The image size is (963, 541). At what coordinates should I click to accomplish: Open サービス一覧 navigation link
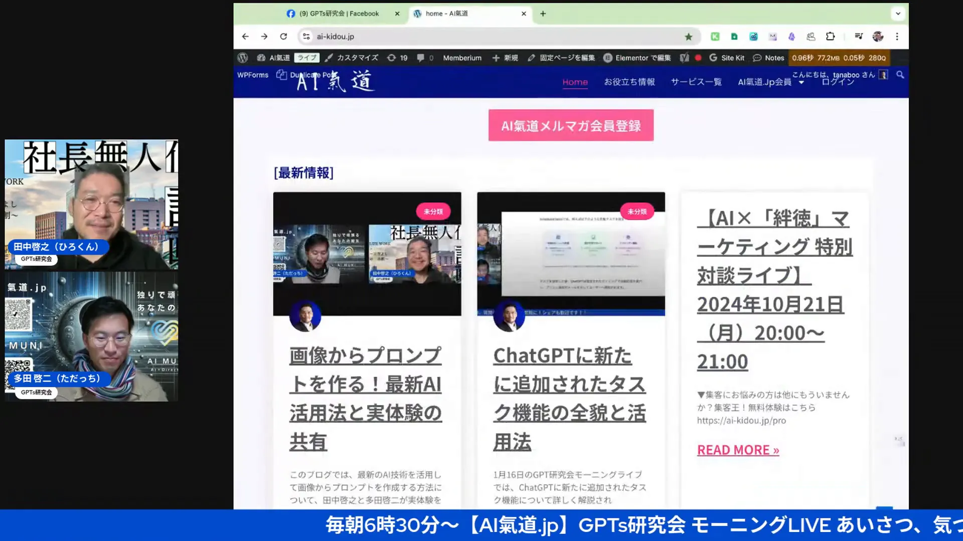click(696, 82)
